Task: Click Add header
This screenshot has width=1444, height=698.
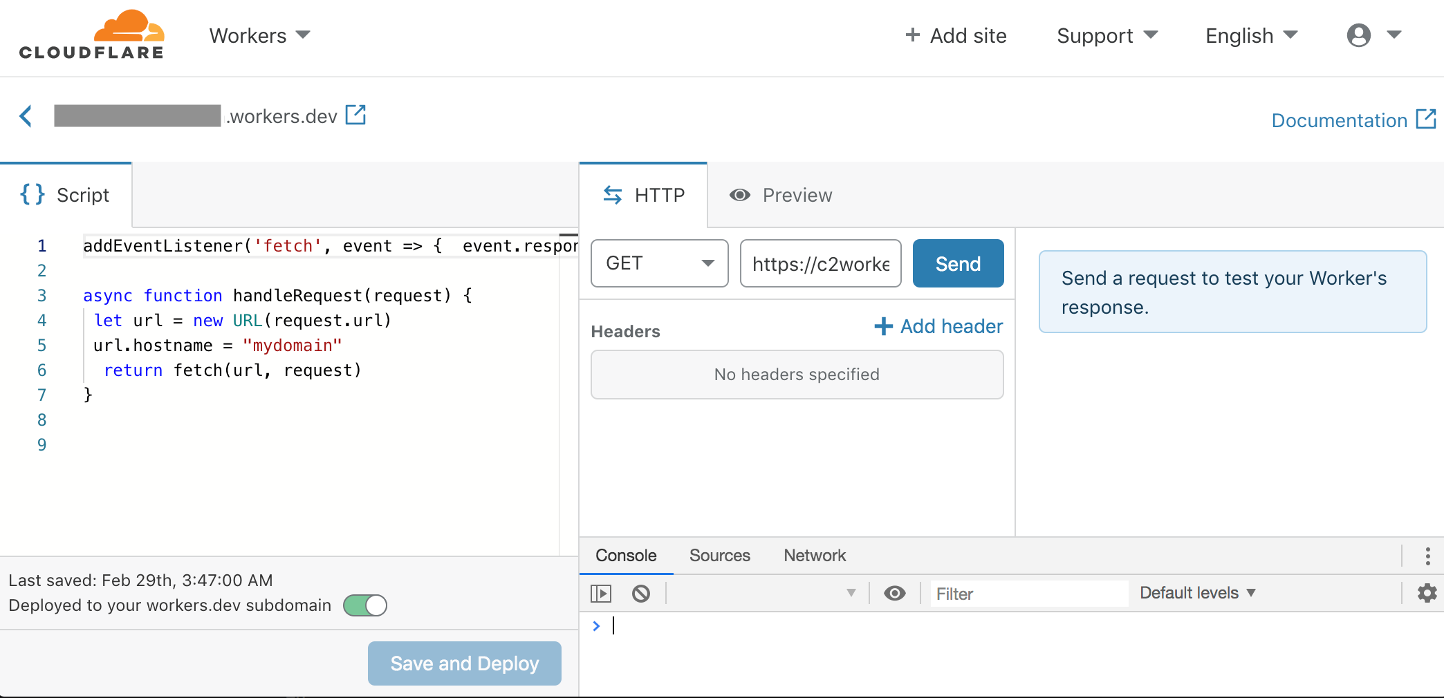Action: [x=938, y=326]
